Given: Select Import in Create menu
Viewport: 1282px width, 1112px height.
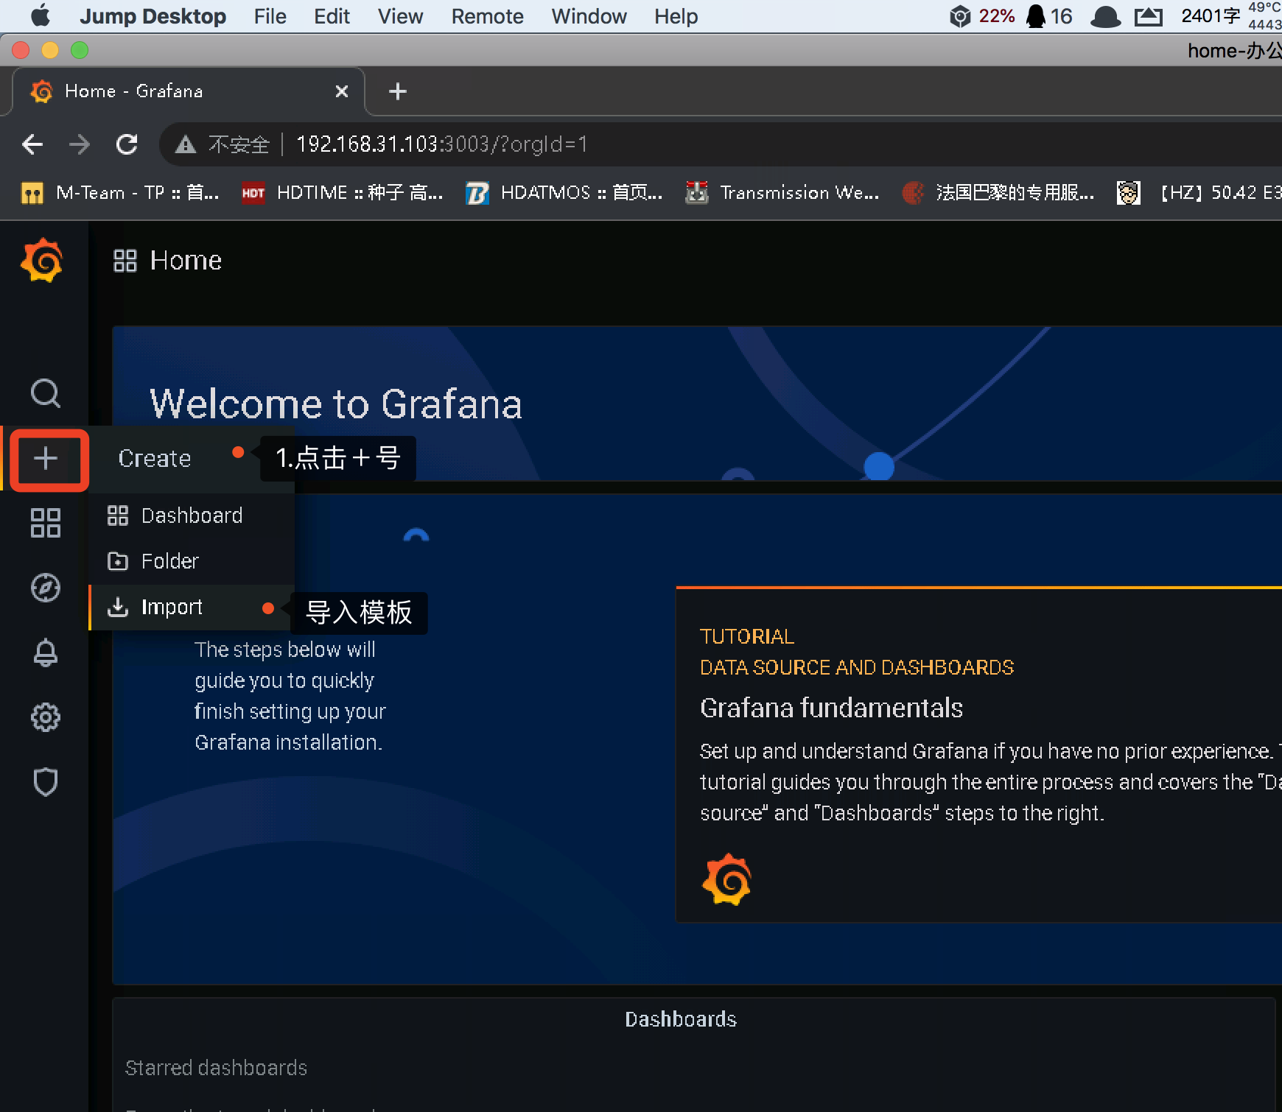Looking at the screenshot, I should (x=192, y=607).
